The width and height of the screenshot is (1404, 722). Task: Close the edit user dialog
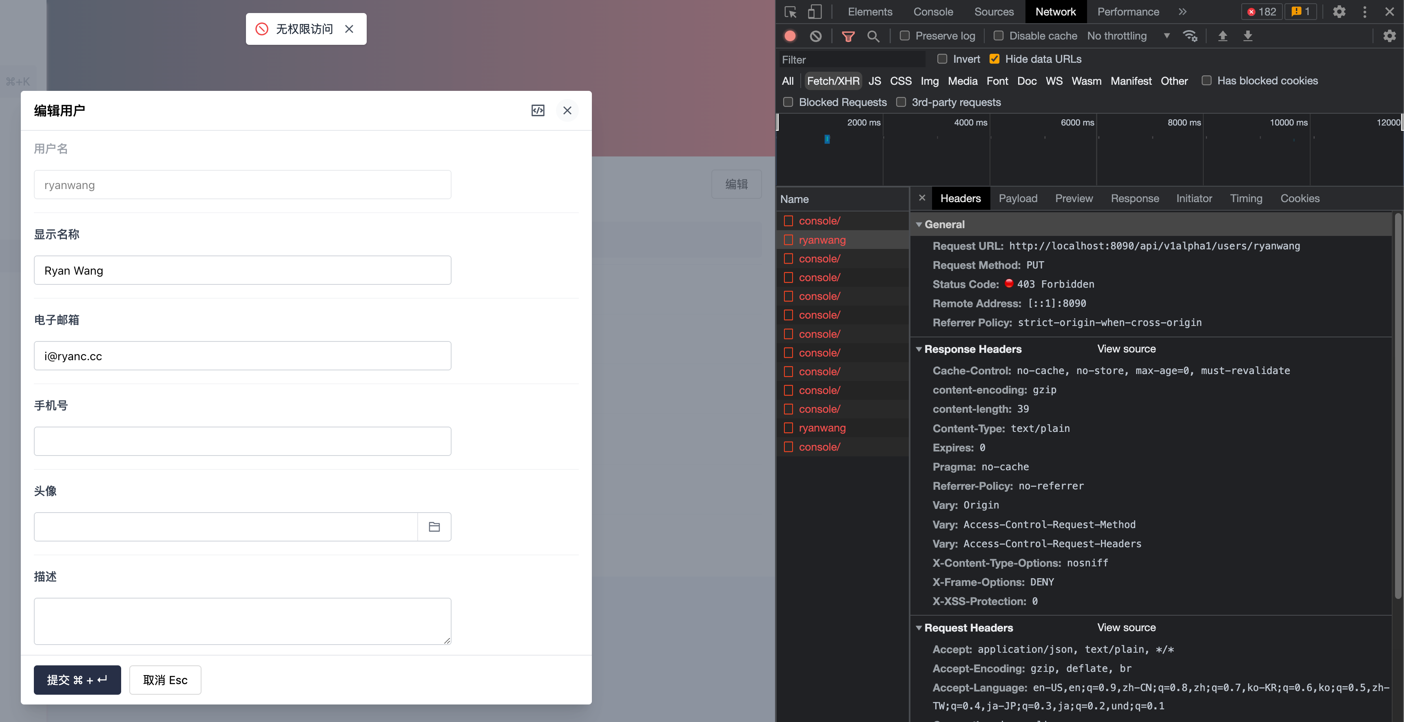(567, 110)
